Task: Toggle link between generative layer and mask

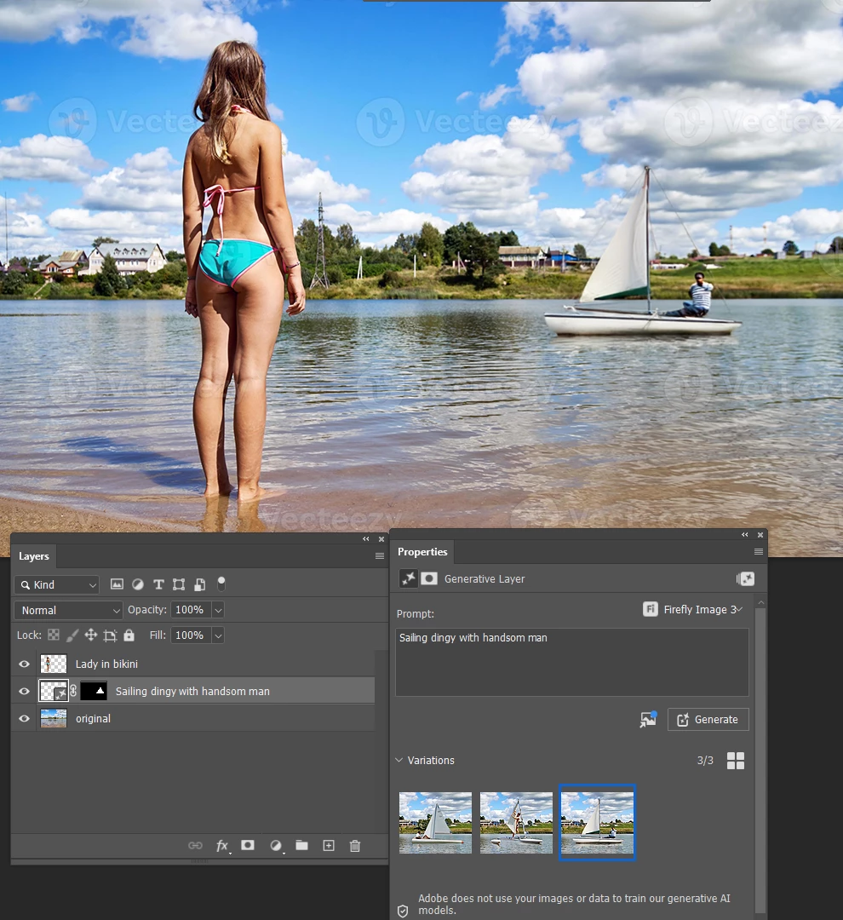Action: click(73, 691)
